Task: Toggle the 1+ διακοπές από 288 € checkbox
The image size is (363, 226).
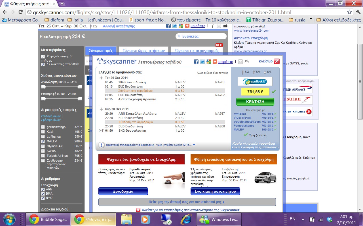Action: pos(43,64)
